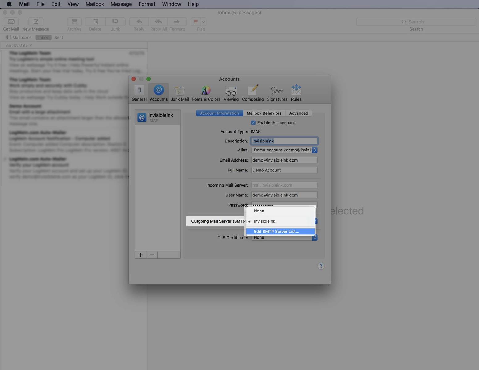Screen dimensions: 479x370
Task: Click the Incoming Mail Server field
Action: (x=284, y=185)
